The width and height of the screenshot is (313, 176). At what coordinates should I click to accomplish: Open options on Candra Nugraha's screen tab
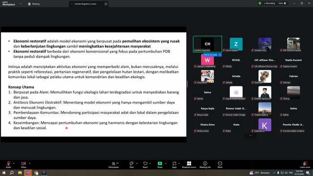click(106, 4)
